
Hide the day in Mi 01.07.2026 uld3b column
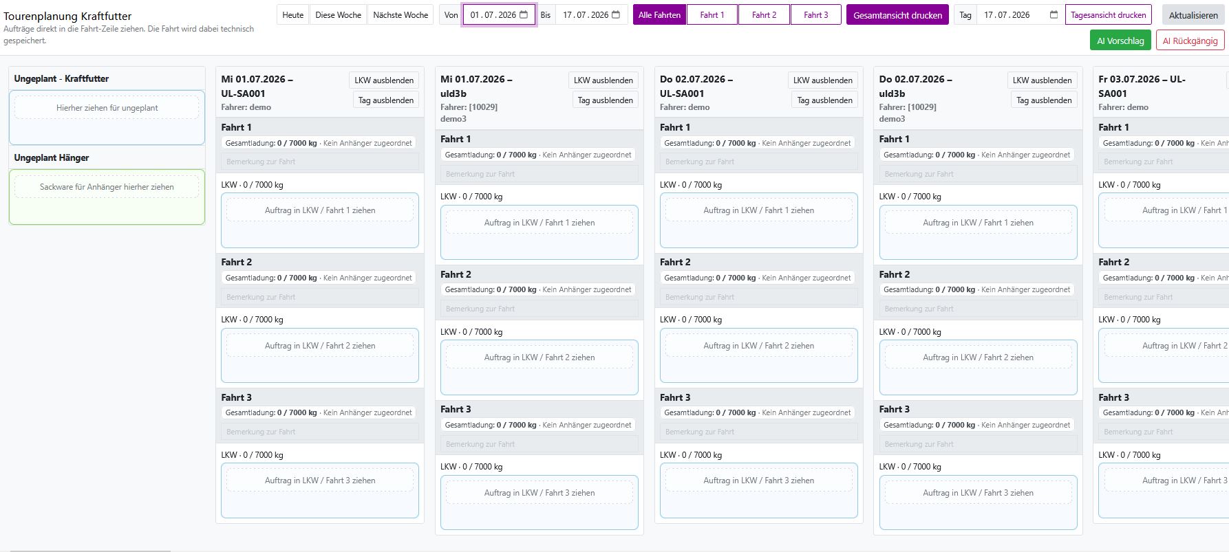pyautogui.click(x=606, y=100)
